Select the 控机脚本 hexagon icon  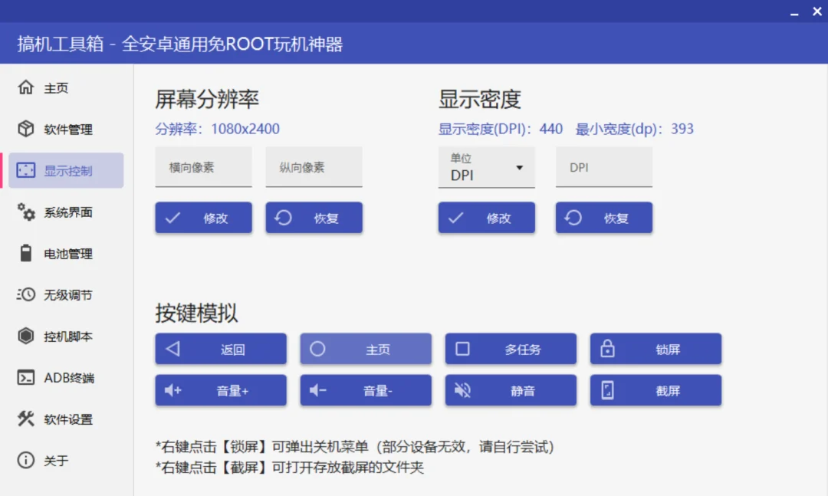pyautogui.click(x=24, y=336)
